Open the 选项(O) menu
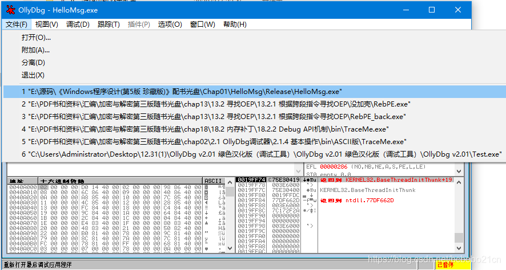The image size is (506, 270). 170,24
